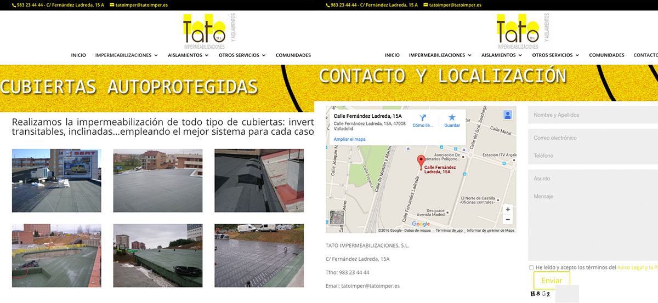Click the Correo electrónico input field
Screen dimensions: 658x303
click(x=592, y=138)
